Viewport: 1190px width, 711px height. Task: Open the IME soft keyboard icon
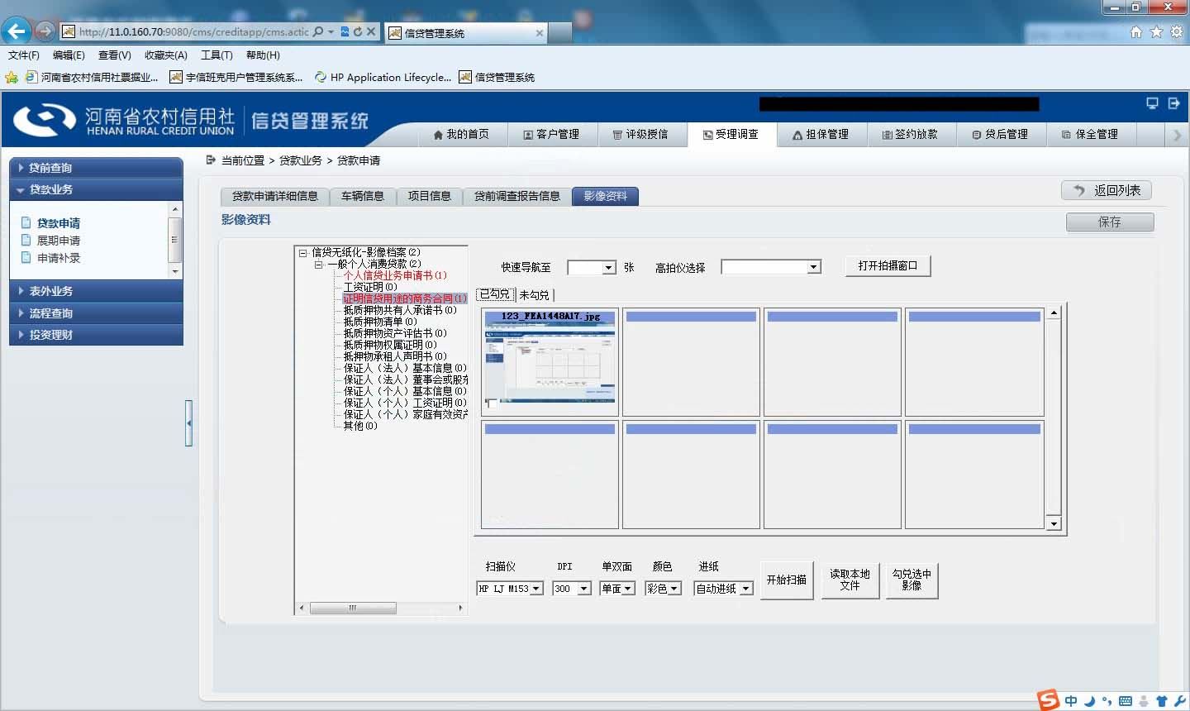[x=1126, y=701]
